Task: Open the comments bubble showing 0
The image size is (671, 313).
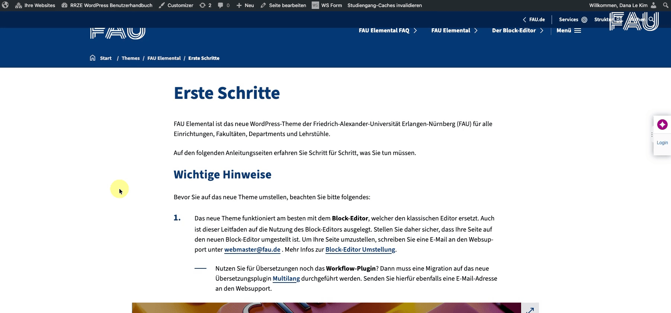Action: point(224,5)
